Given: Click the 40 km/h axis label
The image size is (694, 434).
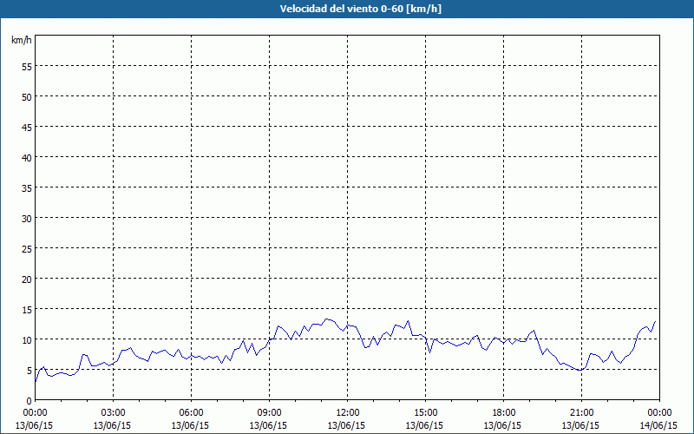Looking at the screenshot, I should click(x=27, y=158).
